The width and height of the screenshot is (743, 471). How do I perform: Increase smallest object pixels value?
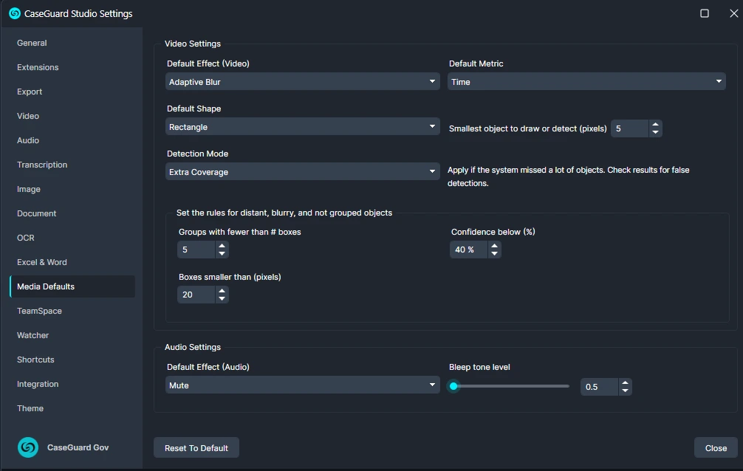(x=655, y=125)
